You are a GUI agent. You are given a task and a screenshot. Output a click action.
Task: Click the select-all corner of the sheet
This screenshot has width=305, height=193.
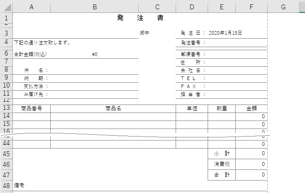6,7
